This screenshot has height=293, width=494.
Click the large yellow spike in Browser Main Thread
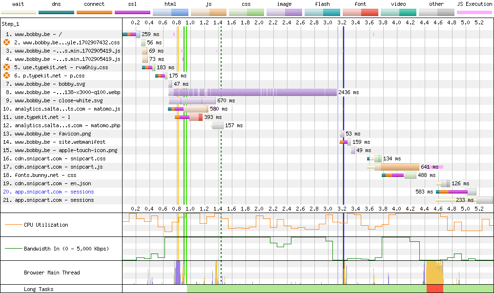[x=434, y=273]
